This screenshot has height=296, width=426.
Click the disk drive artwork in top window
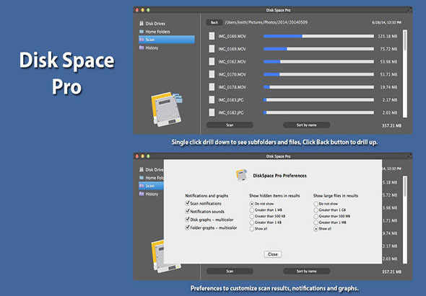coord(167,109)
